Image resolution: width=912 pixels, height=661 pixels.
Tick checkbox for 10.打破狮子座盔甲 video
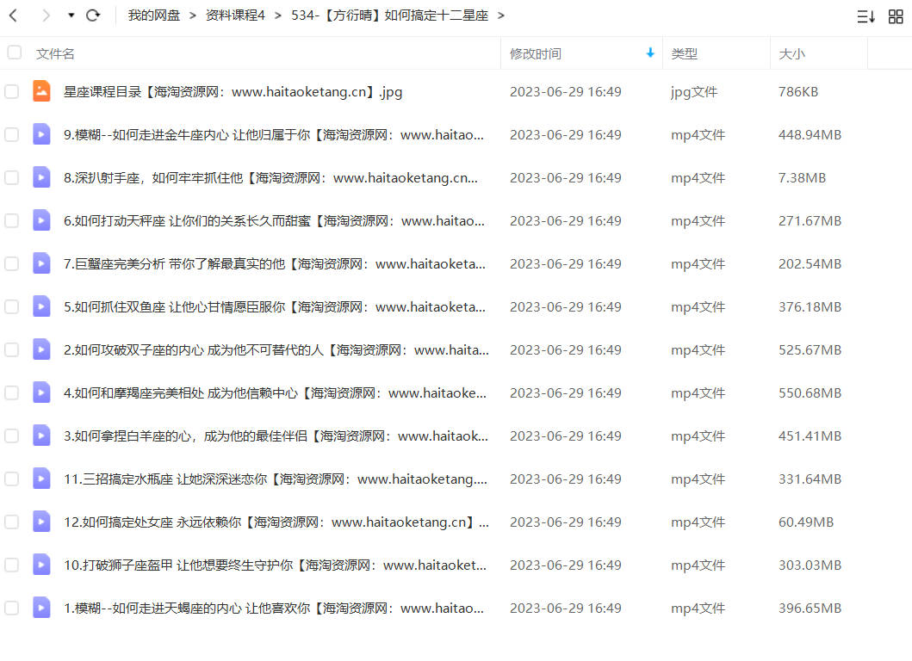[x=12, y=565]
